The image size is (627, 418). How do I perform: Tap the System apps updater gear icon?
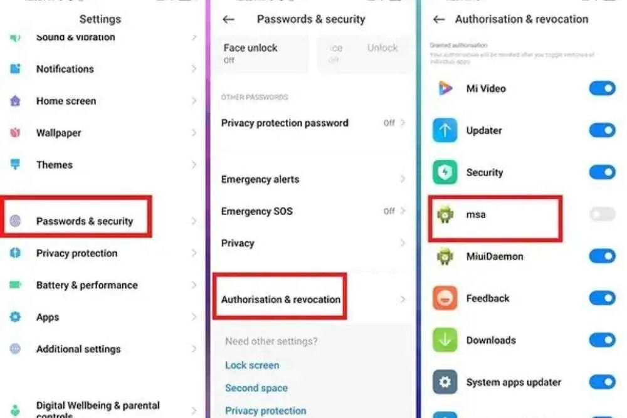[x=445, y=382]
